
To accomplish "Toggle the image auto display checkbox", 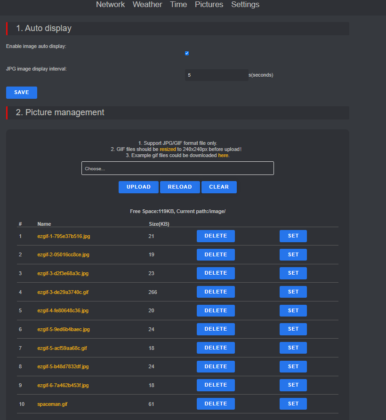I will coord(187,53).
